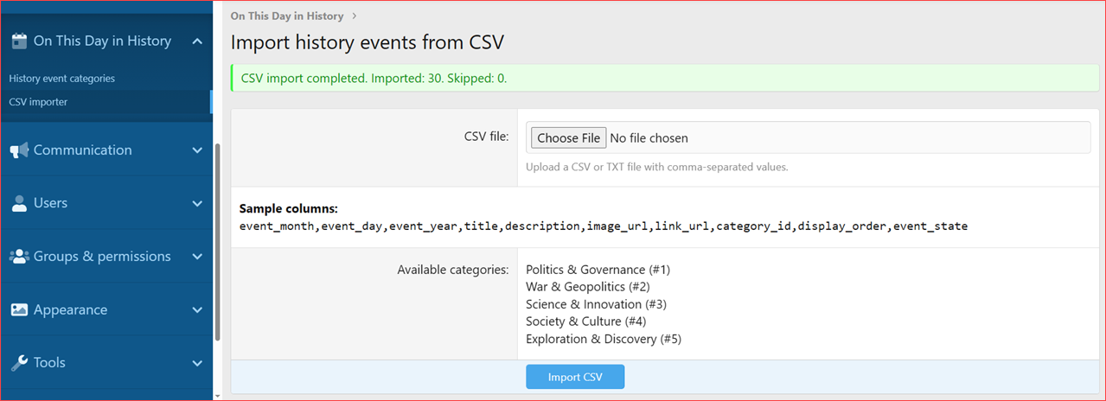Open the Users menu label

[x=50, y=203]
